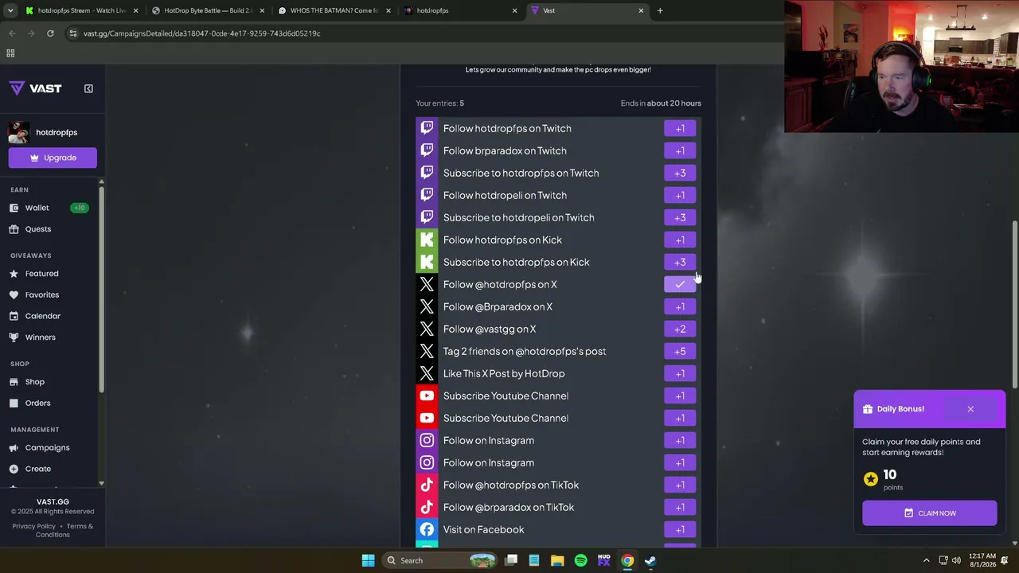Click the Upgrade button
Screen dimensions: 1019x573
(53, 158)
